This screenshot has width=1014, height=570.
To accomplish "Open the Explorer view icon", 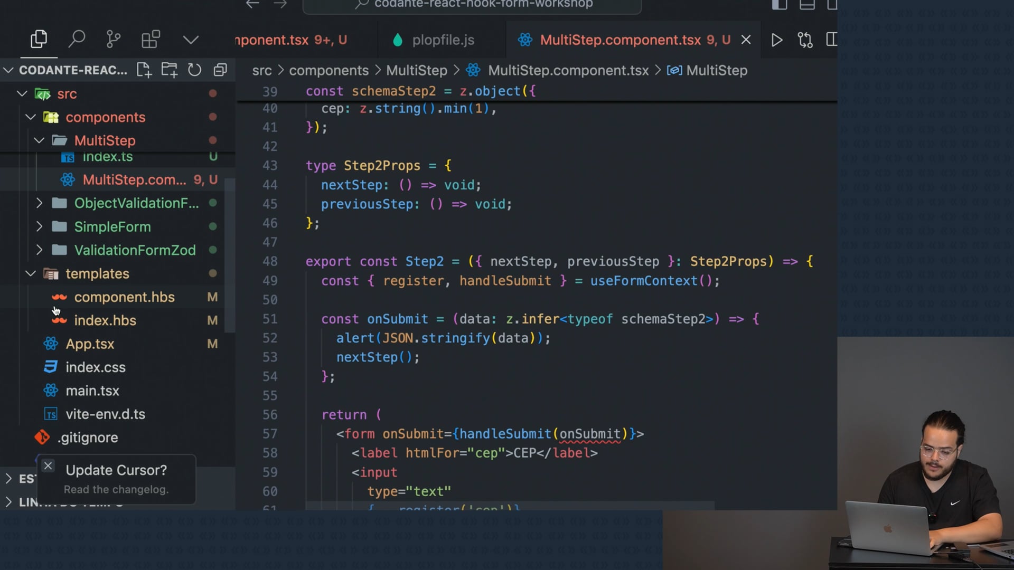I will (39, 40).
